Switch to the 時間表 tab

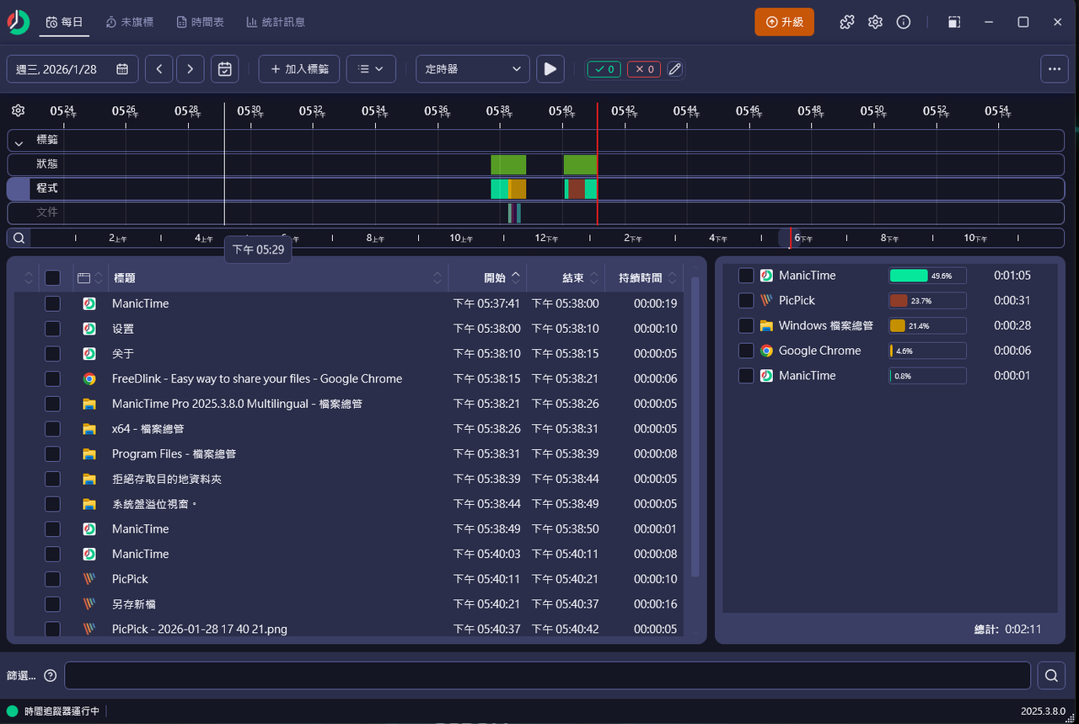click(200, 22)
